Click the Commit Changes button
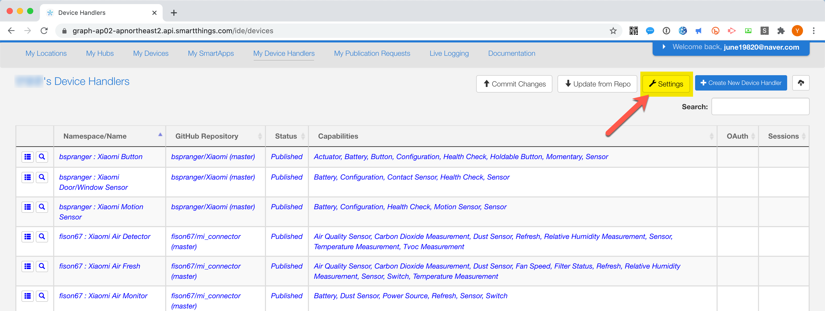 tap(514, 84)
